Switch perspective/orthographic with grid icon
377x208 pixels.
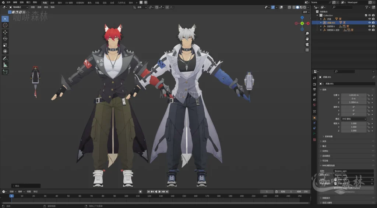tap(307, 50)
